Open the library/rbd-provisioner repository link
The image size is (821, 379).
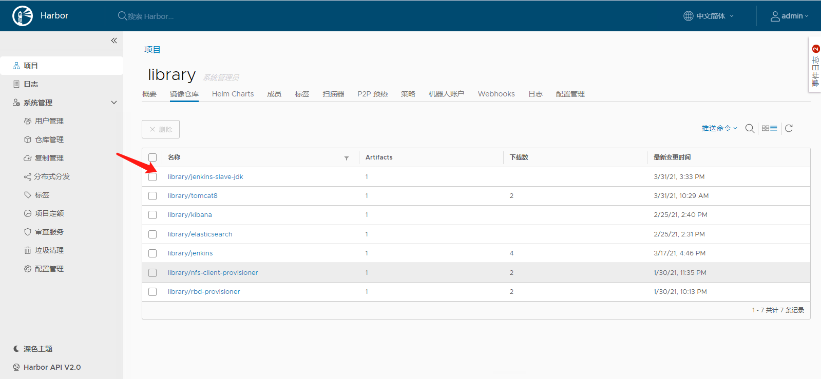[x=204, y=292]
